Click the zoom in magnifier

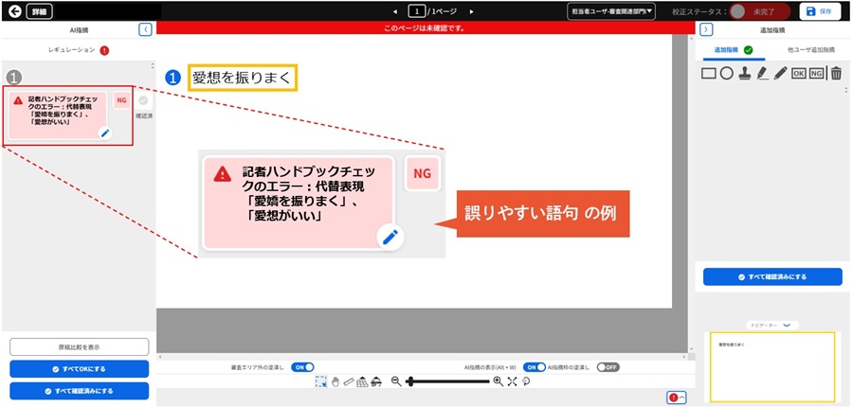[498, 381]
